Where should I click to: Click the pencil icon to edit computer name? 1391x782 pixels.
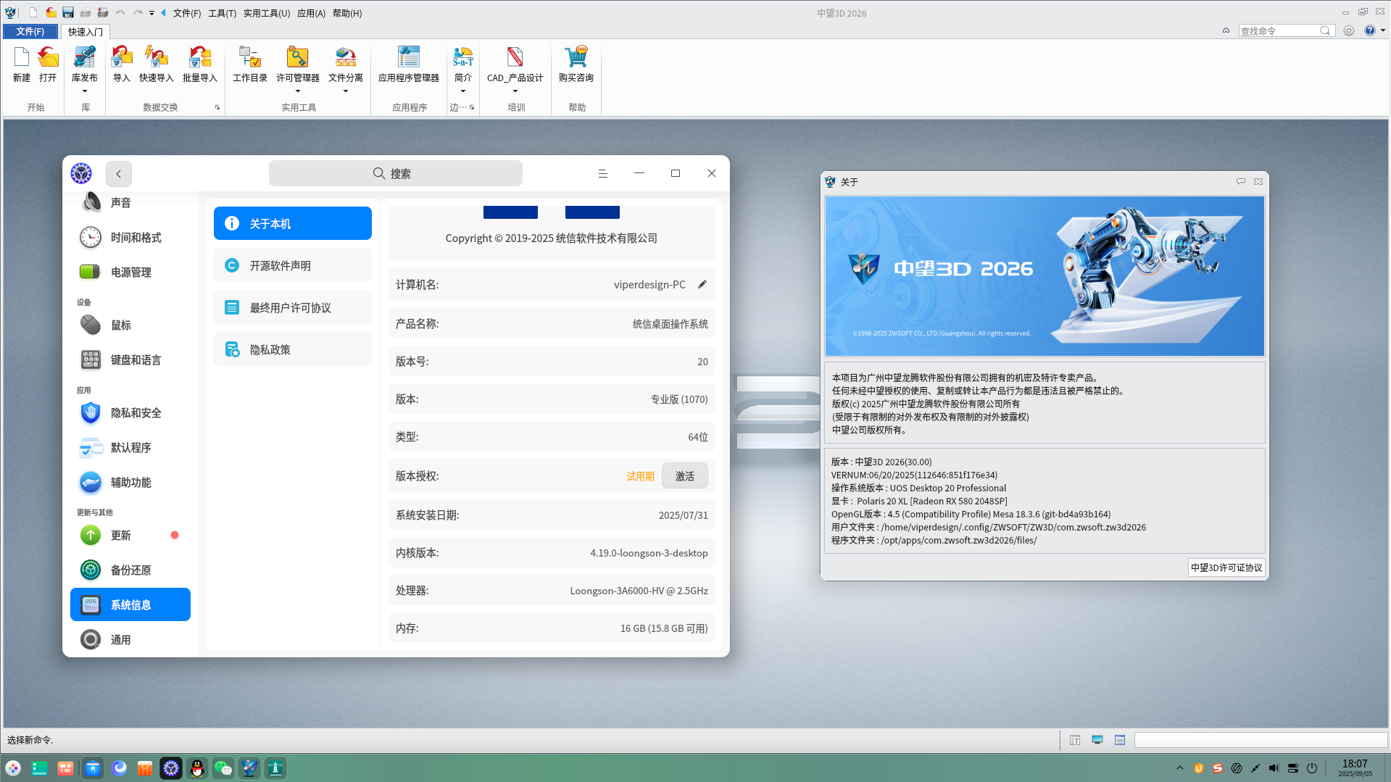(x=702, y=284)
